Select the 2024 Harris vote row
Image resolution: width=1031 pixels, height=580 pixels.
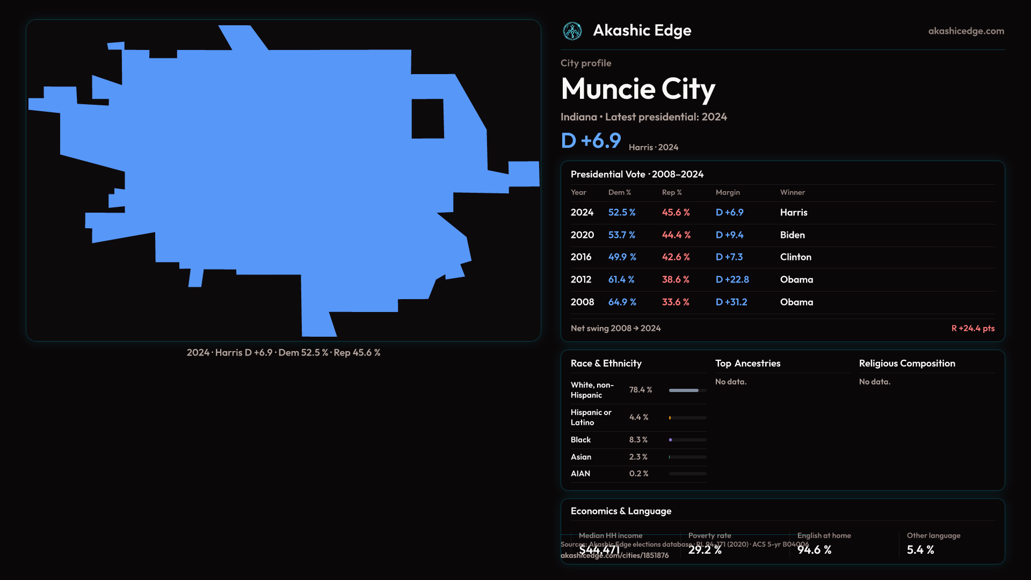pyautogui.click(x=782, y=213)
